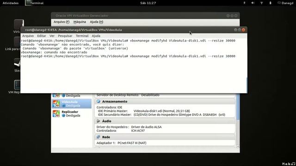Select the VideoAula virtual machine
The image size is (296, 166).
[x=72, y=103]
